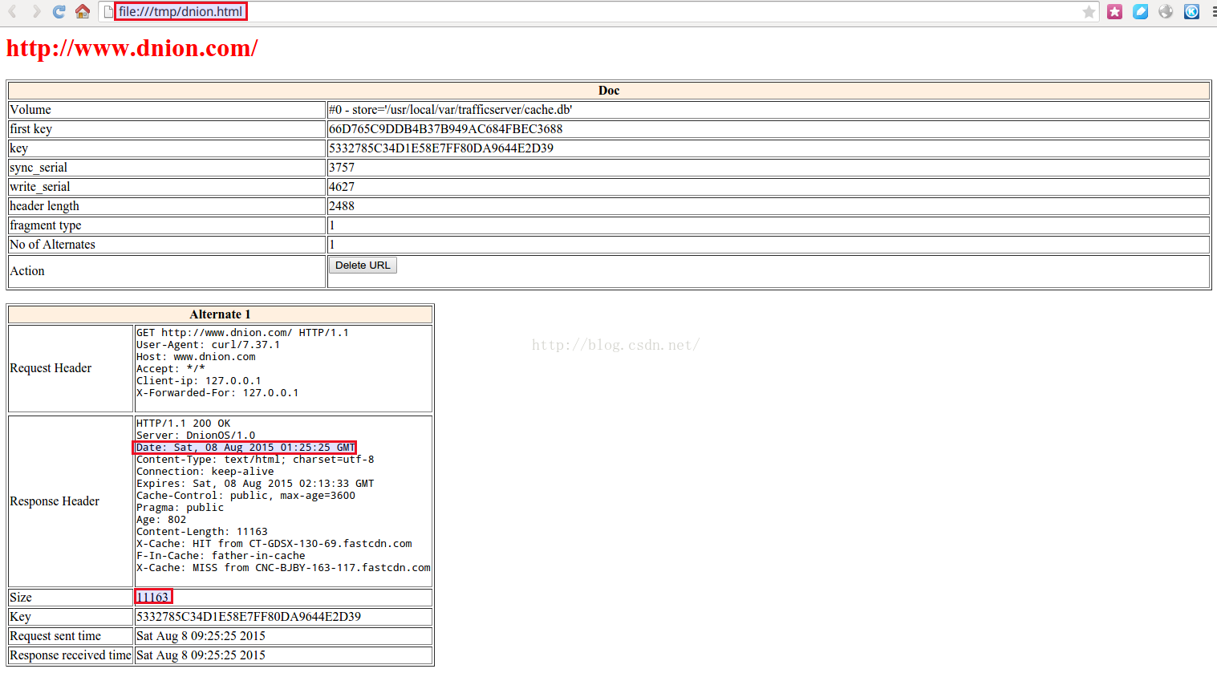
Task: Click the Response received time label
Action: point(71,655)
